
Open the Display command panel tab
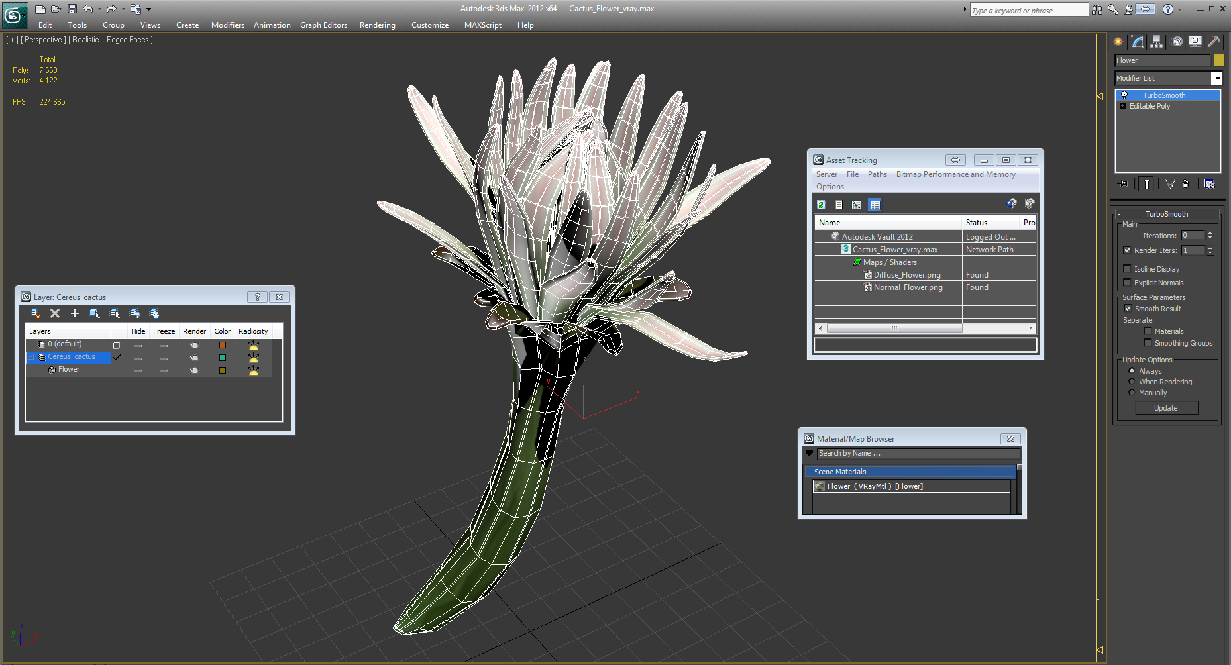point(1195,42)
